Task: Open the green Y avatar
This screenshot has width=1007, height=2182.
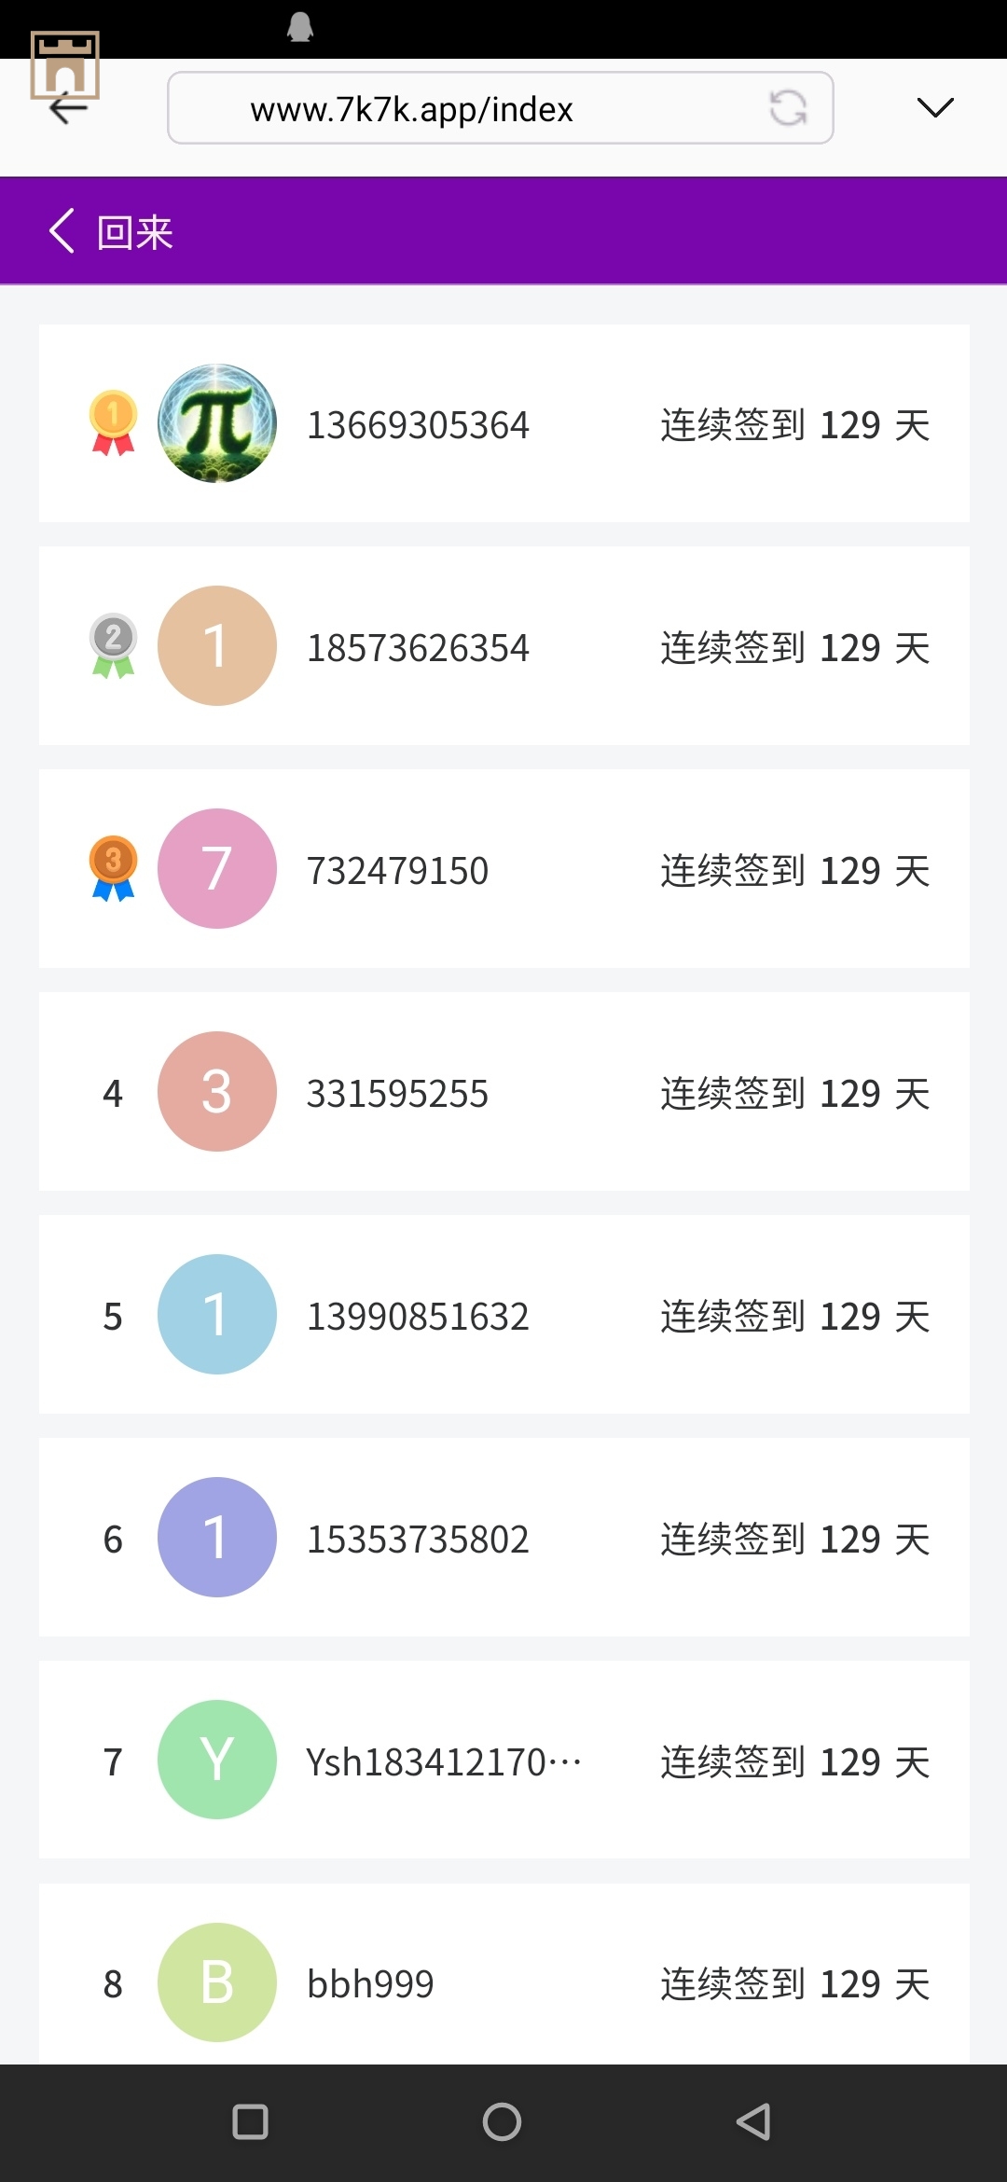Action: click(217, 1760)
